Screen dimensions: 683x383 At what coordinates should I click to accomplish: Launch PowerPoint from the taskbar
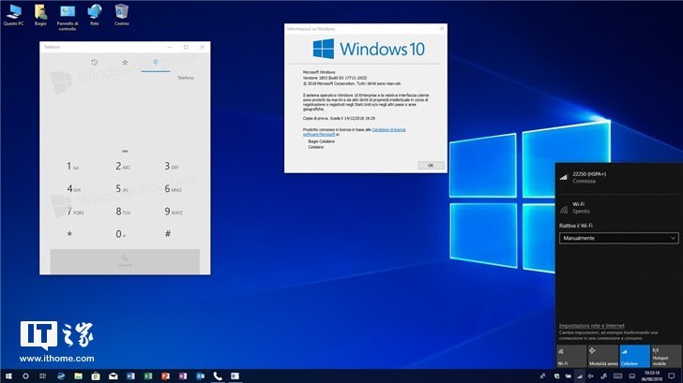165,376
